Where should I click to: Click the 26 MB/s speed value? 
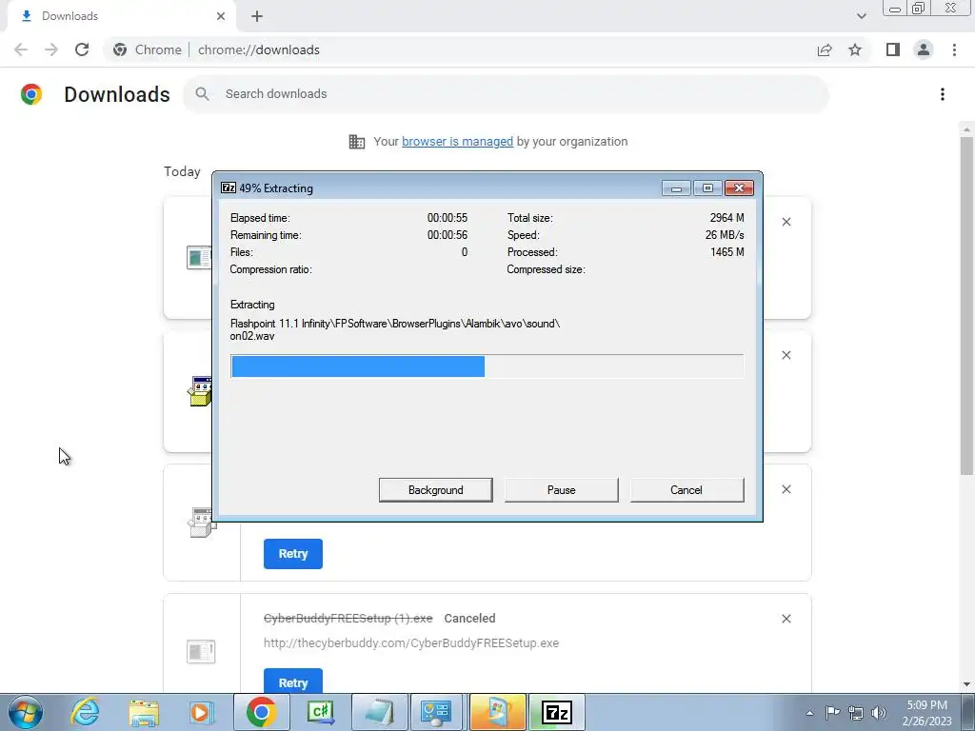pyautogui.click(x=725, y=235)
